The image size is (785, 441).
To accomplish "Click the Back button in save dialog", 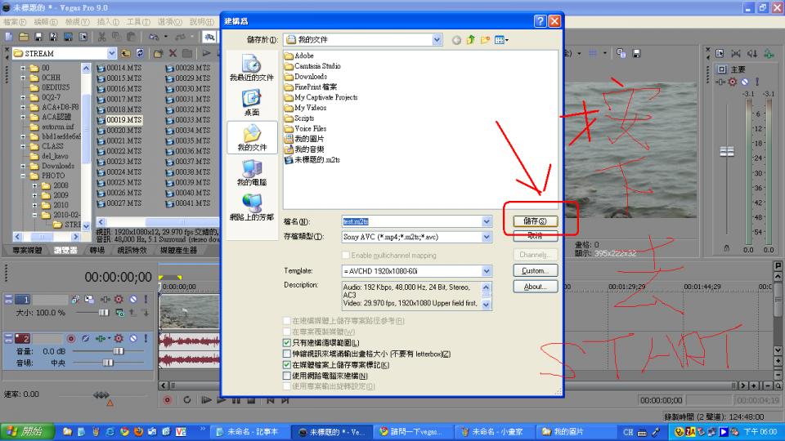I will 456,40.
